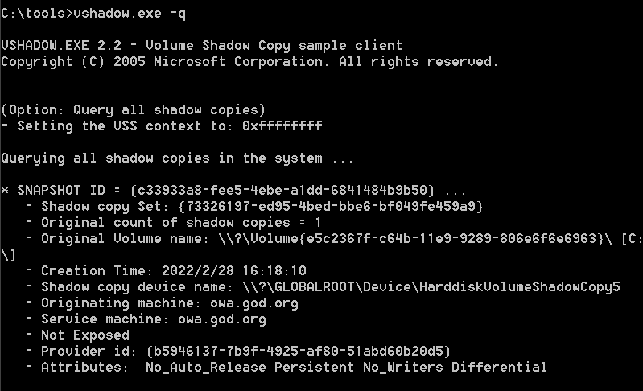Click the Provider id GUID value
The width and height of the screenshot is (643, 391).
pos(298,351)
